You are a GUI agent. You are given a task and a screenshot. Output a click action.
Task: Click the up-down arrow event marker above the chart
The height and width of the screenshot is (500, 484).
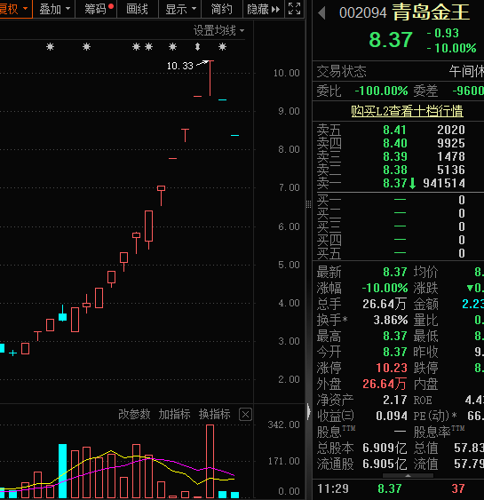pos(198,47)
